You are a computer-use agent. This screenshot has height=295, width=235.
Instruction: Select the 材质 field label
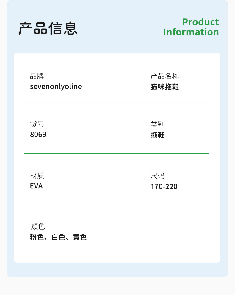[x=37, y=176]
